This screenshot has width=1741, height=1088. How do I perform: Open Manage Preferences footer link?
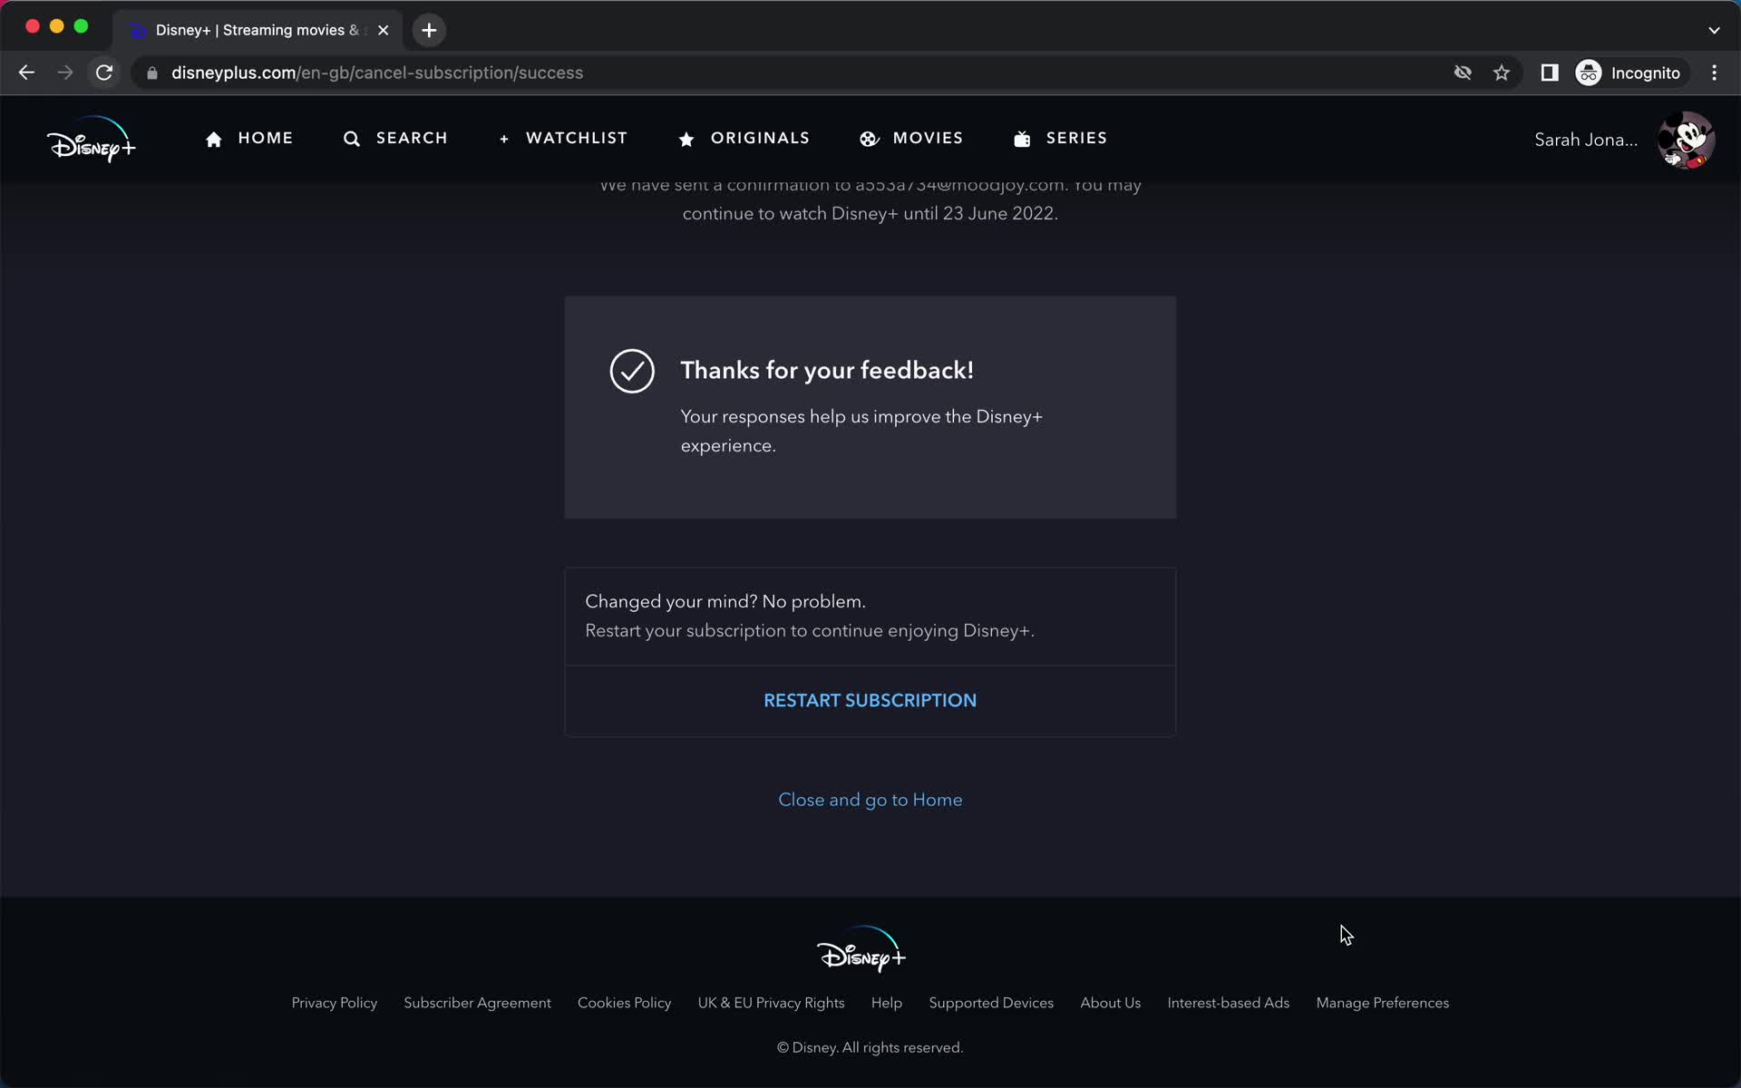pyautogui.click(x=1383, y=1003)
